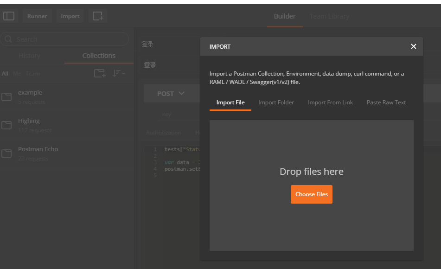The image size is (441, 269).
Task: Click '5 requests' under example
Action: point(32,102)
